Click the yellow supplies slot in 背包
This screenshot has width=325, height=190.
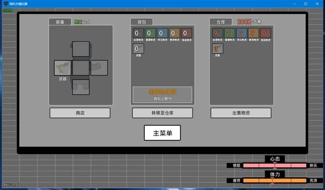tap(174, 33)
